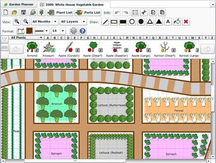
Task: Open the plant filter funnel
Action: pyautogui.click(x=5, y=40)
